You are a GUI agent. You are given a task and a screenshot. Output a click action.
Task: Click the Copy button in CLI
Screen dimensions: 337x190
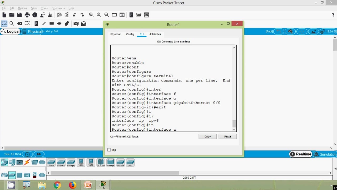point(207,136)
